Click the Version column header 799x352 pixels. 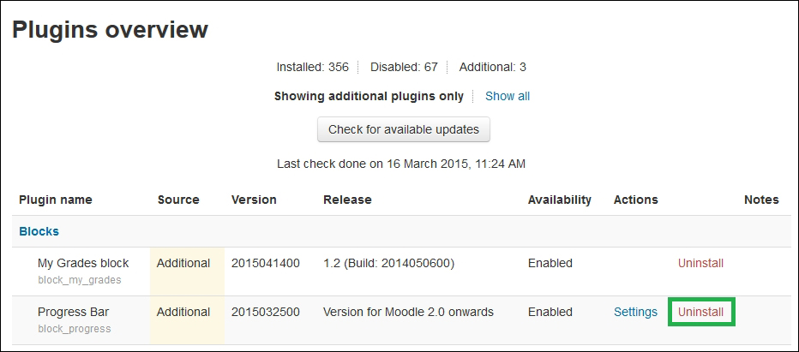(x=254, y=200)
